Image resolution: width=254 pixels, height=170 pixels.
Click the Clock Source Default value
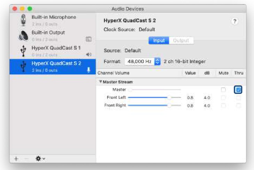coord(147,30)
